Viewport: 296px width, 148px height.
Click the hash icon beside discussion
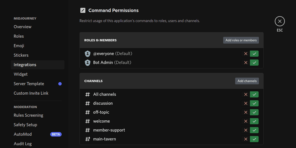pyautogui.click(x=88, y=103)
